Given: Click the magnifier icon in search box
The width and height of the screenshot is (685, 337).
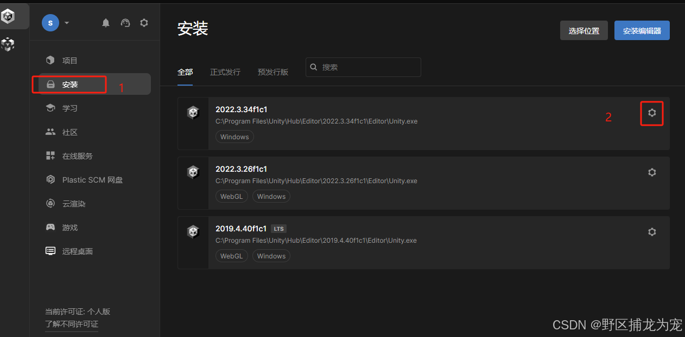Looking at the screenshot, I should click(x=314, y=67).
